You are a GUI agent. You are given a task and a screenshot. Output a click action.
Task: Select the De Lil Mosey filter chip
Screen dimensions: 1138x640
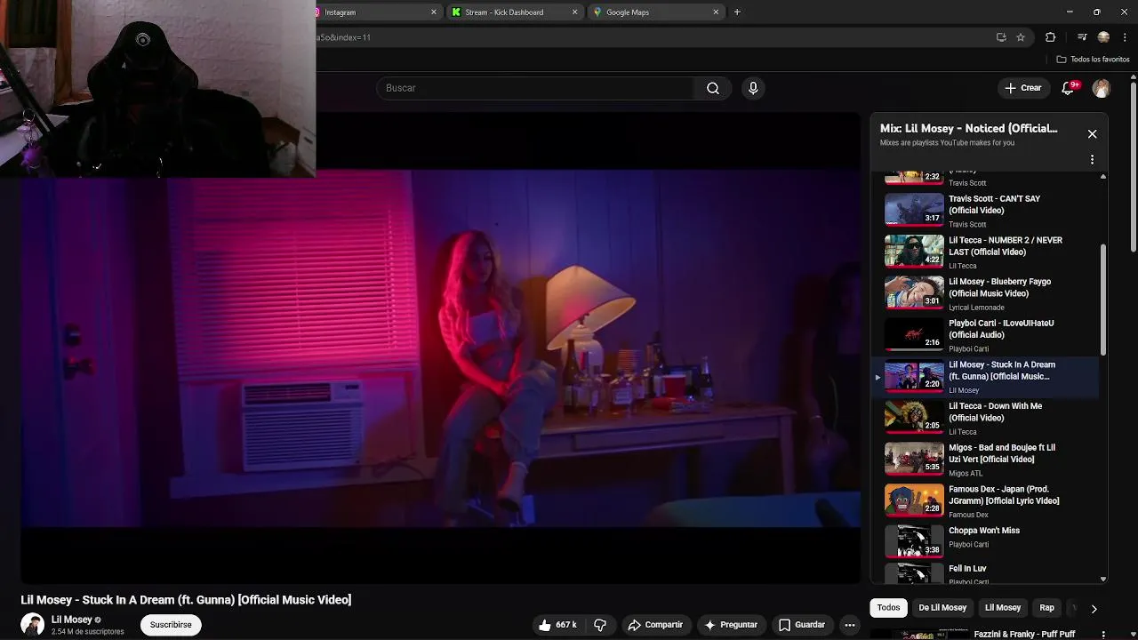pyautogui.click(x=942, y=608)
